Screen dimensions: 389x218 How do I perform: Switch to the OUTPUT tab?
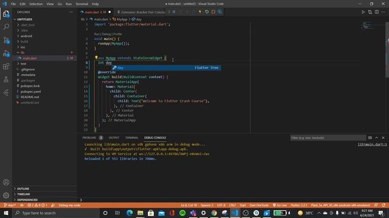click(114, 137)
